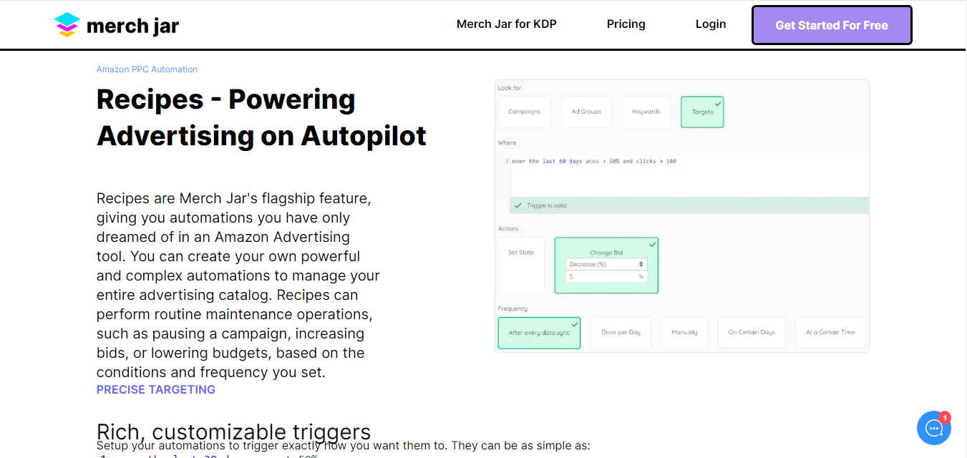Select the Targets option under Look for
The width and height of the screenshot is (967, 458).
tap(702, 112)
